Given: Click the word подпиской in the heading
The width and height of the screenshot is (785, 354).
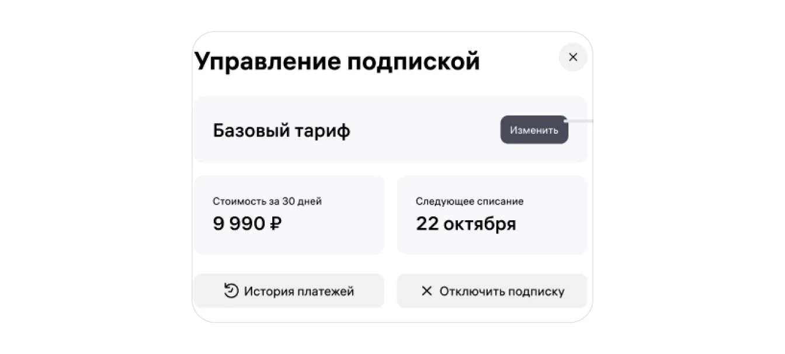Looking at the screenshot, I should (x=413, y=61).
